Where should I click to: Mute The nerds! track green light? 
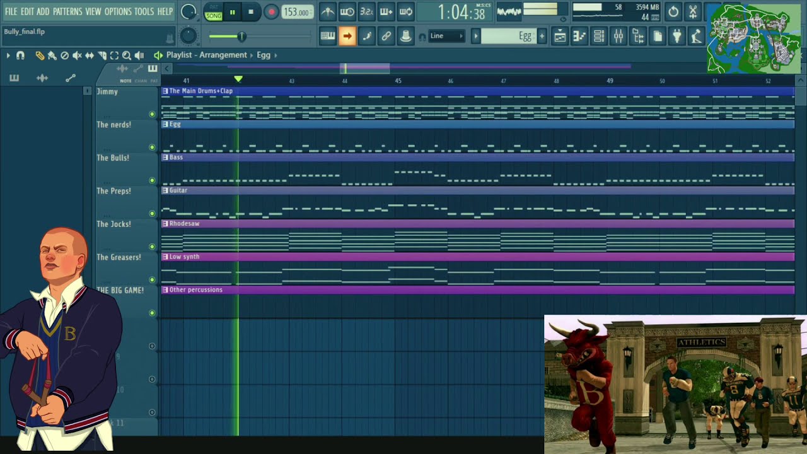point(152,147)
